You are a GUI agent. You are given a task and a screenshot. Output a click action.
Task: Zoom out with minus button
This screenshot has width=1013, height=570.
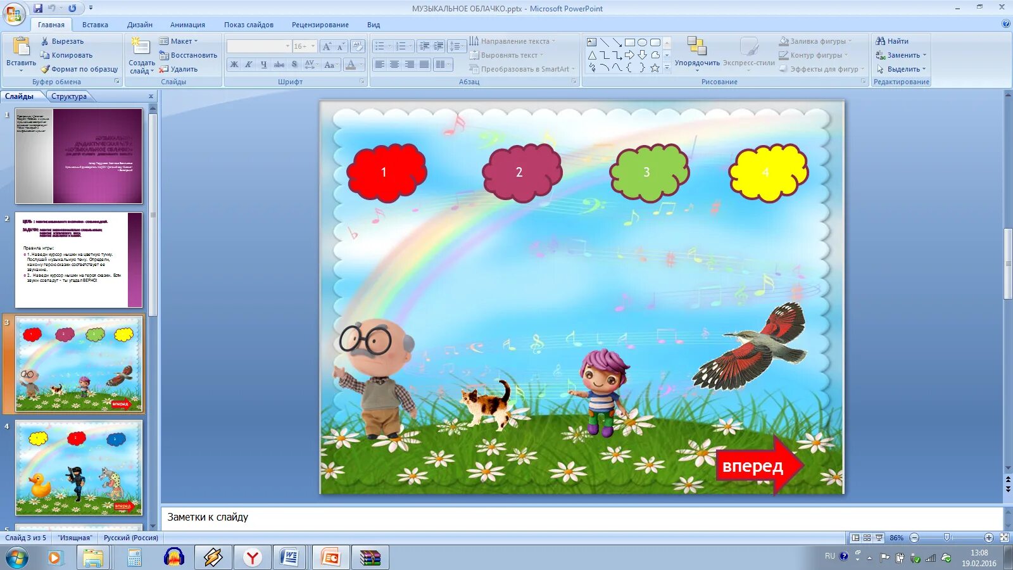point(914,538)
